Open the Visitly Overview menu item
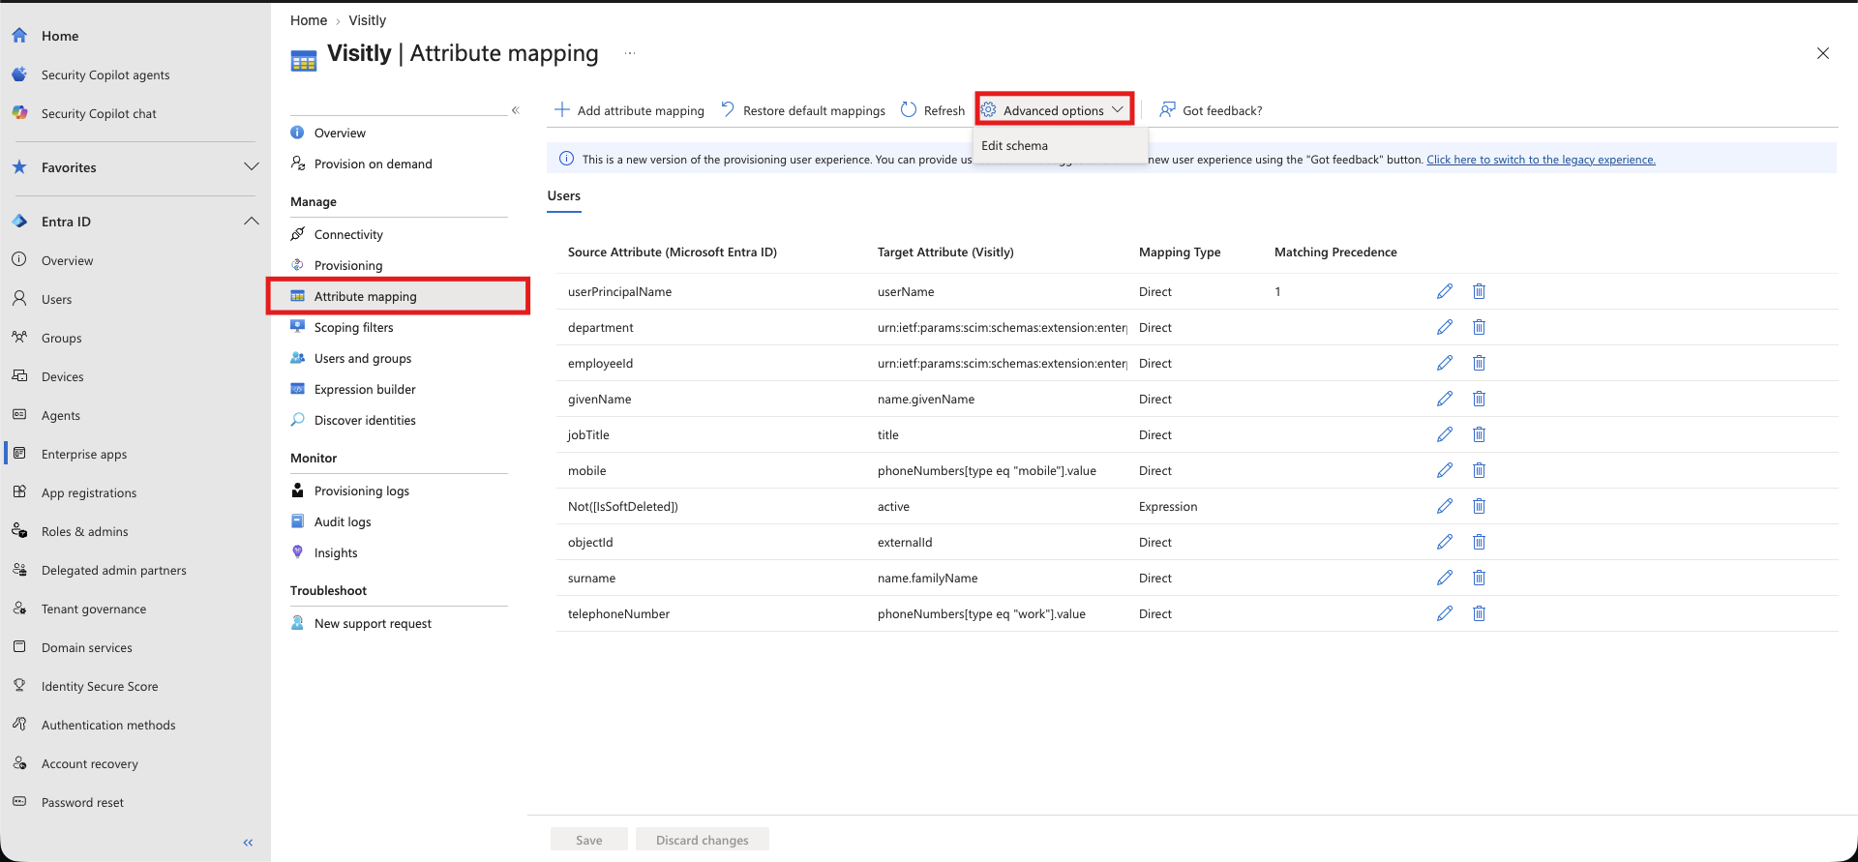Image resolution: width=1858 pixels, height=862 pixels. click(340, 133)
